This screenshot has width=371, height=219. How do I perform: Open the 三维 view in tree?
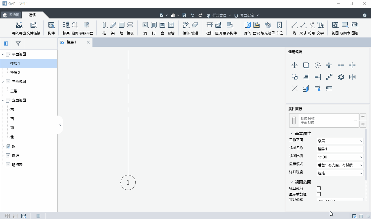tap(14, 91)
